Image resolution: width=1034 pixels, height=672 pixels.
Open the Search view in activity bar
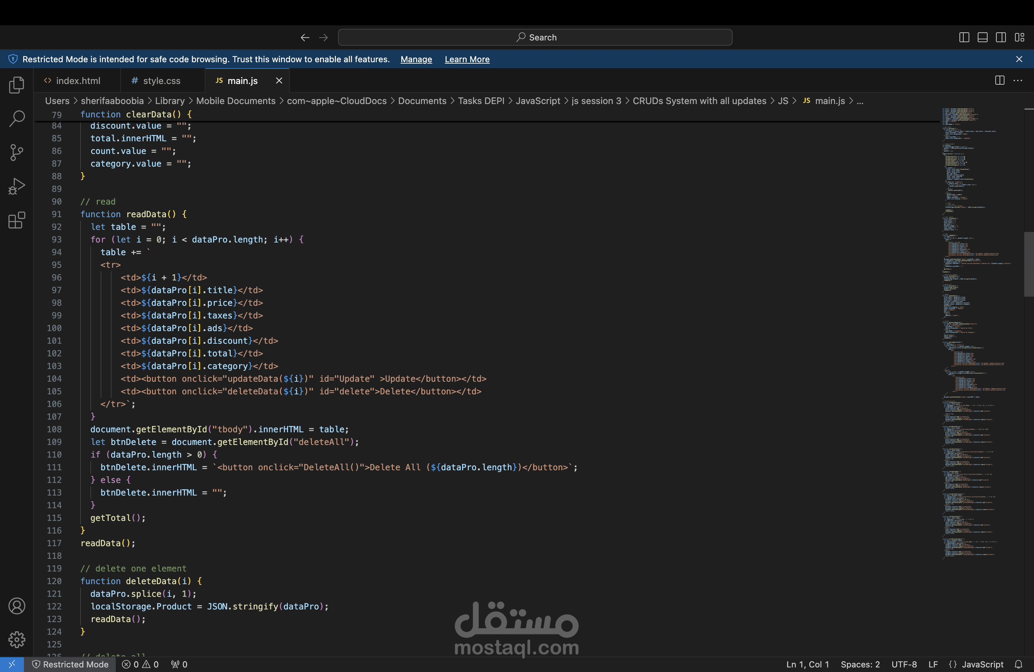point(17,118)
